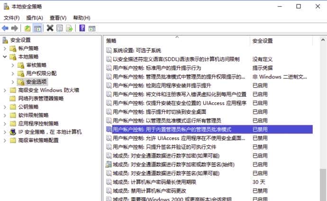Click the 帐户策略 folder icon

click(x=13, y=48)
